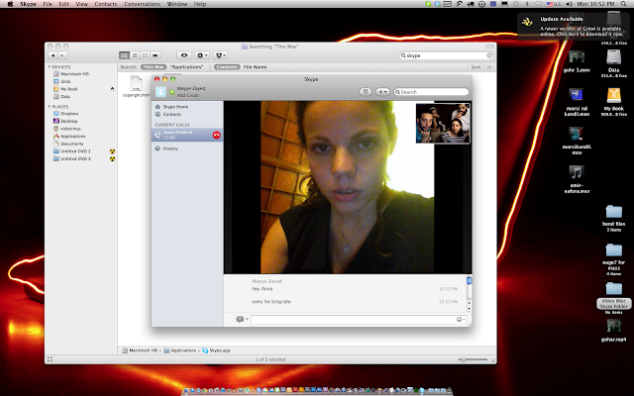The height and width of the screenshot is (396, 634).
Task: Open the online status indicator next to avatar
Action: click(171, 92)
